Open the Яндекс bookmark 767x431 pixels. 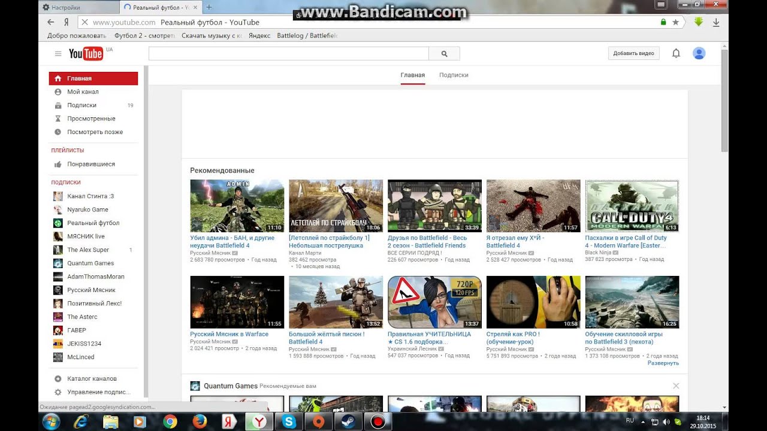259,36
